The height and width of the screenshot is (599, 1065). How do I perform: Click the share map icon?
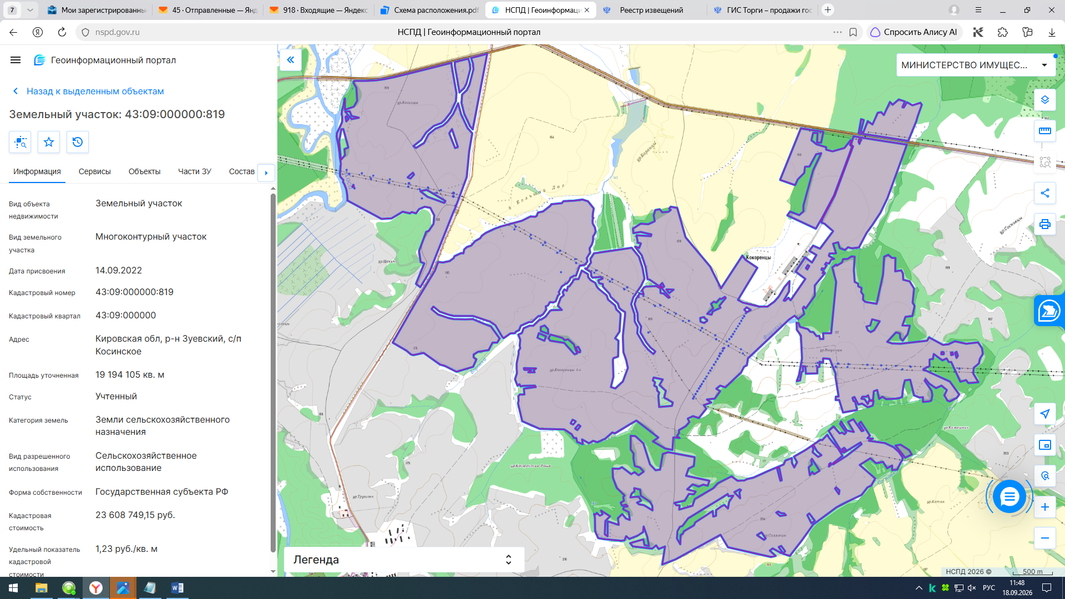coord(1045,193)
